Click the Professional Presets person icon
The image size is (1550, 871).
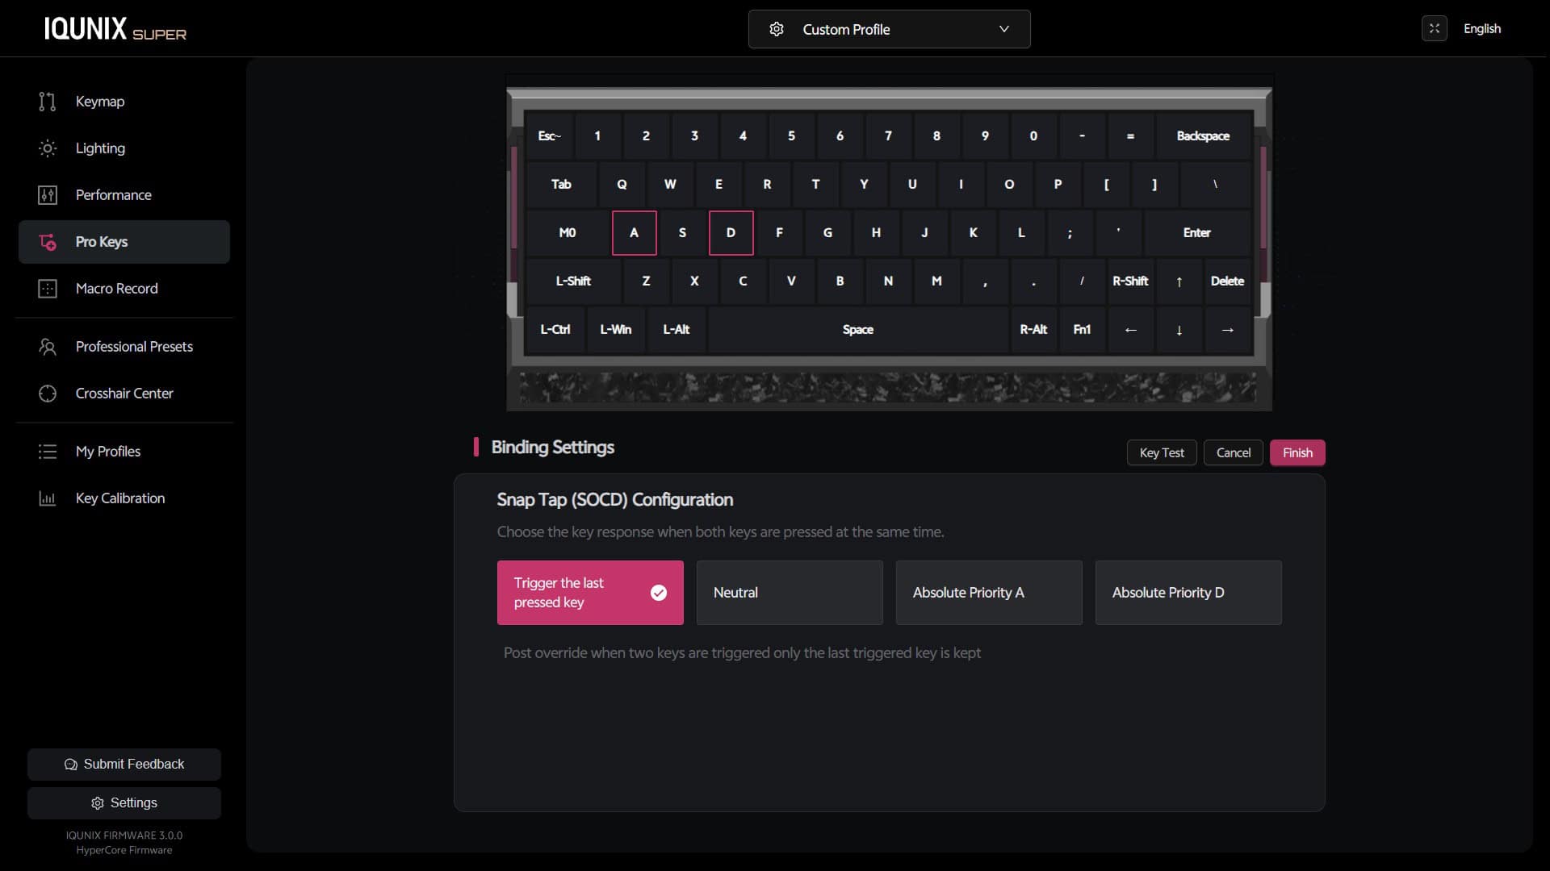(48, 347)
